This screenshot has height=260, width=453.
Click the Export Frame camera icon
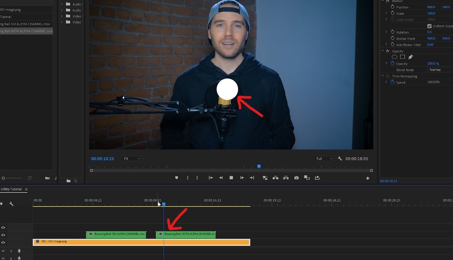[x=296, y=178]
